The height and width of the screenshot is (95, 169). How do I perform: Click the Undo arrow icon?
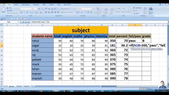(x=4, y=19)
